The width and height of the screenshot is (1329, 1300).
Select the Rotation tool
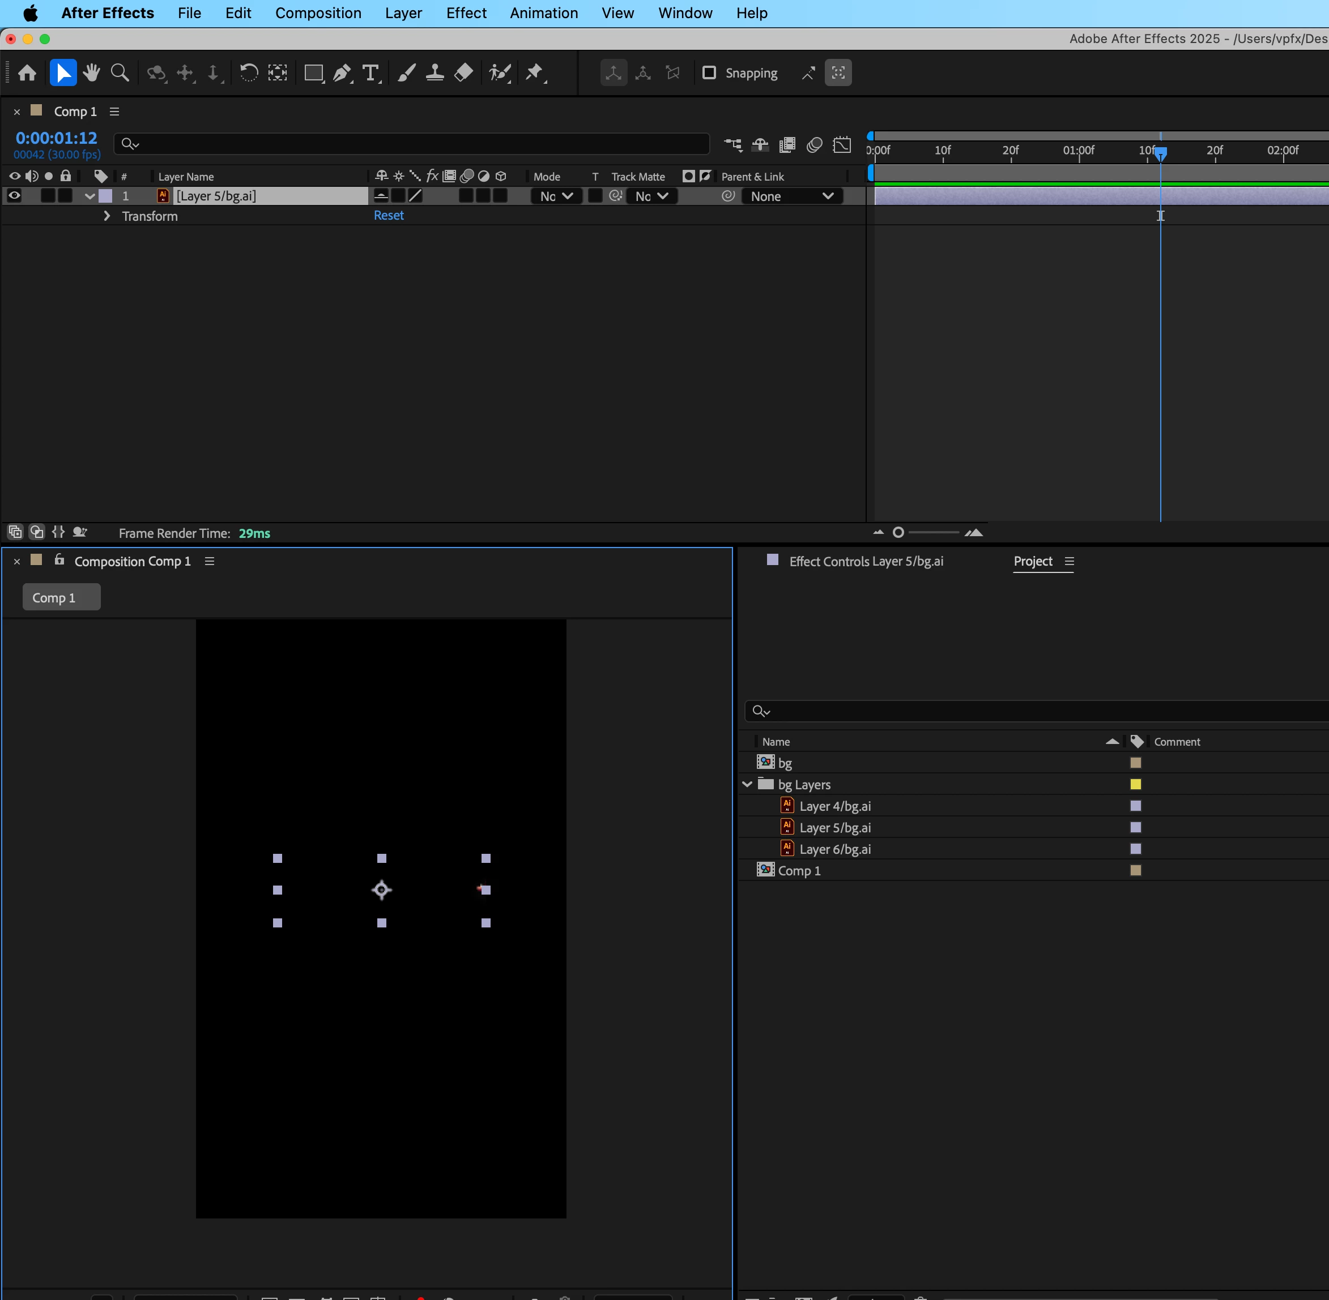[249, 72]
